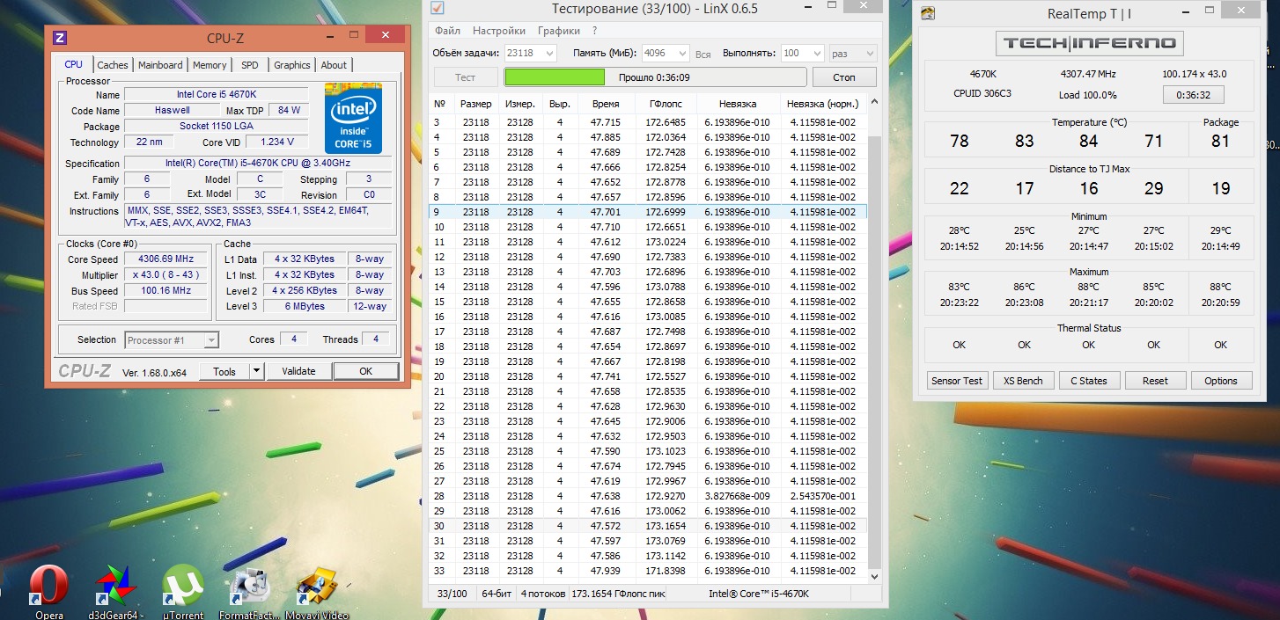Click the 88°C maximum Package value
The height and width of the screenshot is (620, 1280).
(1220, 287)
